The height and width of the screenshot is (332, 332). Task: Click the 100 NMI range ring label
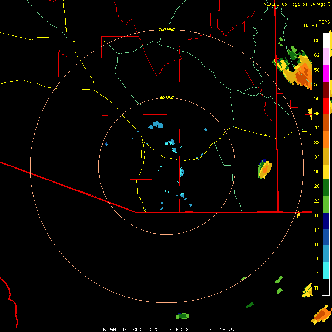(167, 30)
